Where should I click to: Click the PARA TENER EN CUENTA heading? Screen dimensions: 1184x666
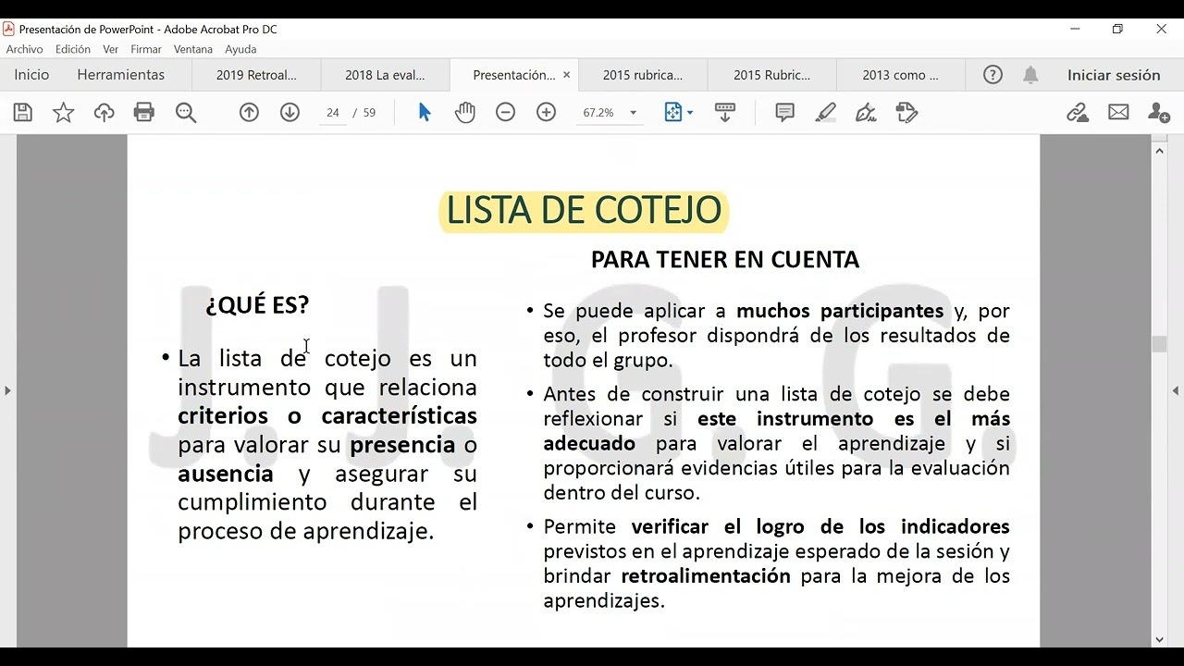coord(725,260)
